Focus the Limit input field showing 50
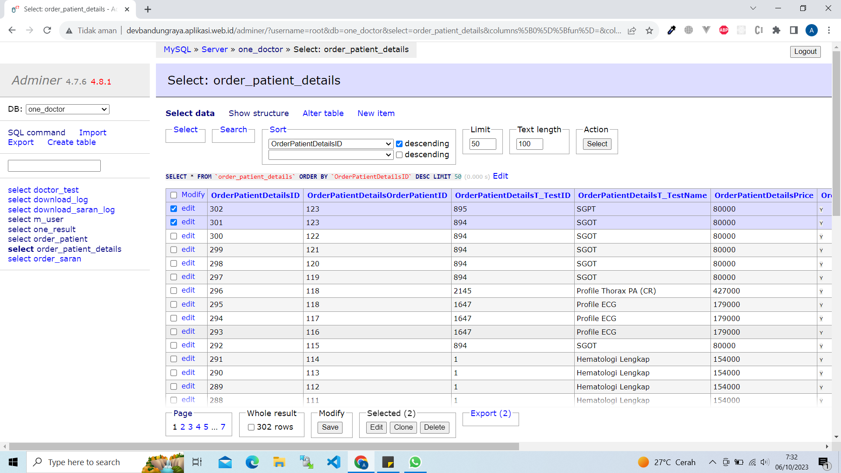The width and height of the screenshot is (841, 473). [x=483, y=144]
